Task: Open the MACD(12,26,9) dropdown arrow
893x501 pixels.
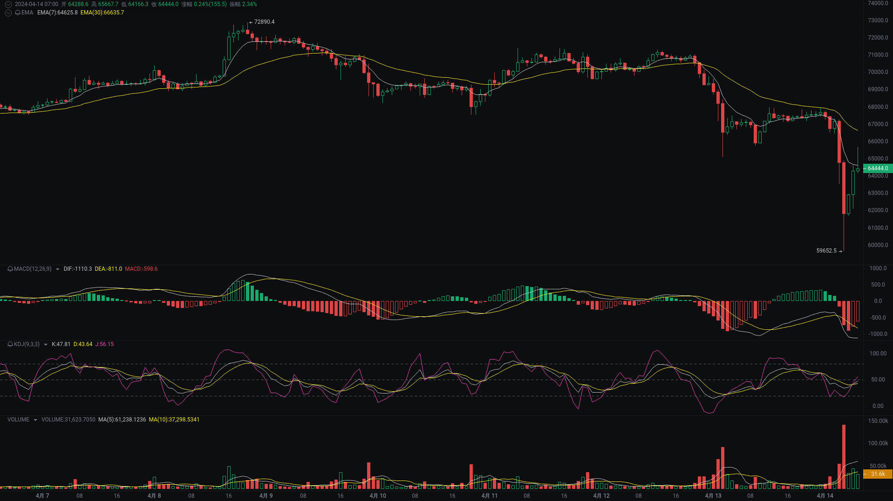Action: tap(57, 269)
